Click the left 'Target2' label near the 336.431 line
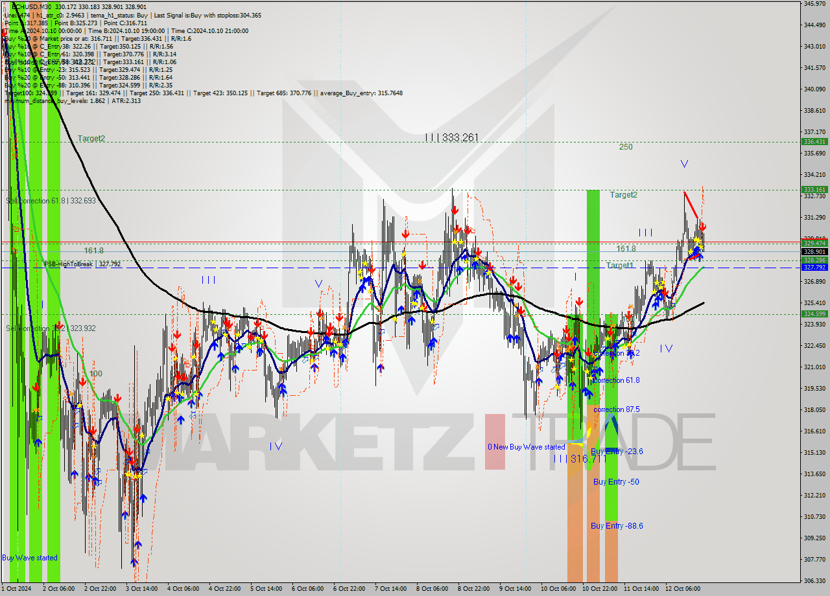Screen dimensions: 830x596 [x=91, y=139]
